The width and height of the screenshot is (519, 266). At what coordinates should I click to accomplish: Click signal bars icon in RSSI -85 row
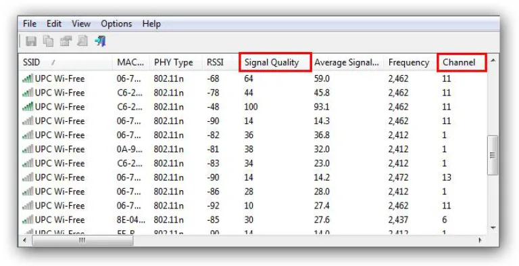(x=28, y=220)
